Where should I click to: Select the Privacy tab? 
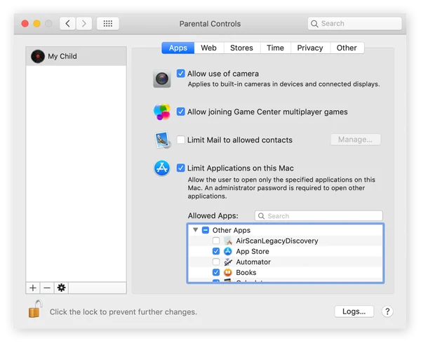tap(310, 48)
